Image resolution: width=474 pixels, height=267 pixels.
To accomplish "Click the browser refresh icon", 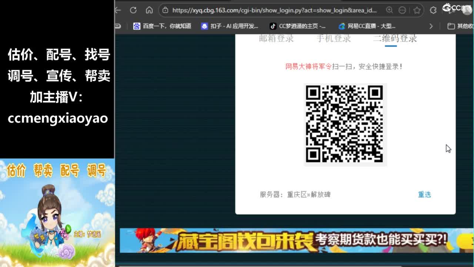I will click(133, 10).
